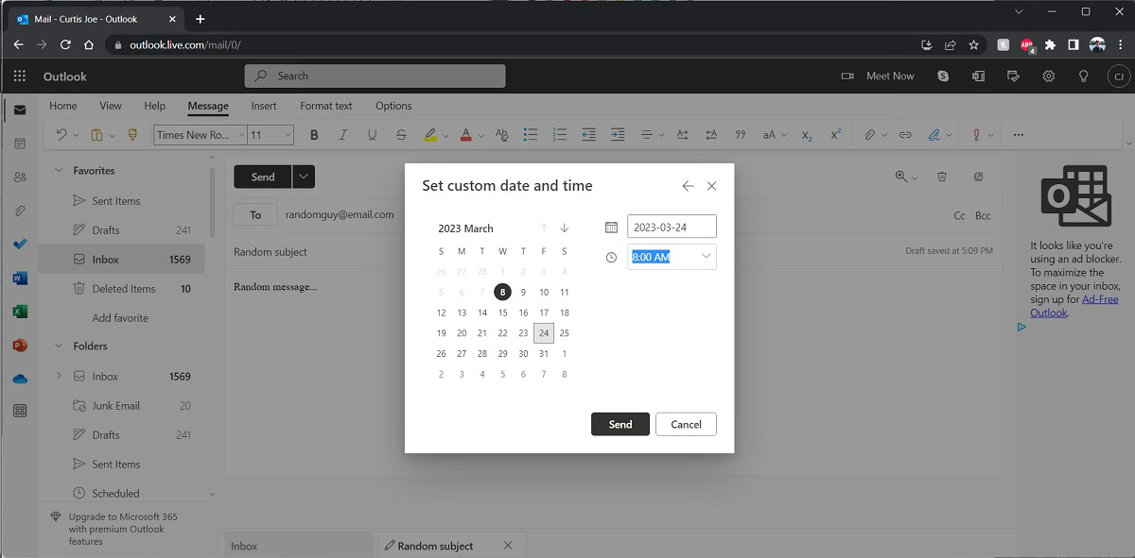This screenshot has height=558, width=1135.
Task: Cancel the custom date dialog
Action: click(x=686, y=424)
